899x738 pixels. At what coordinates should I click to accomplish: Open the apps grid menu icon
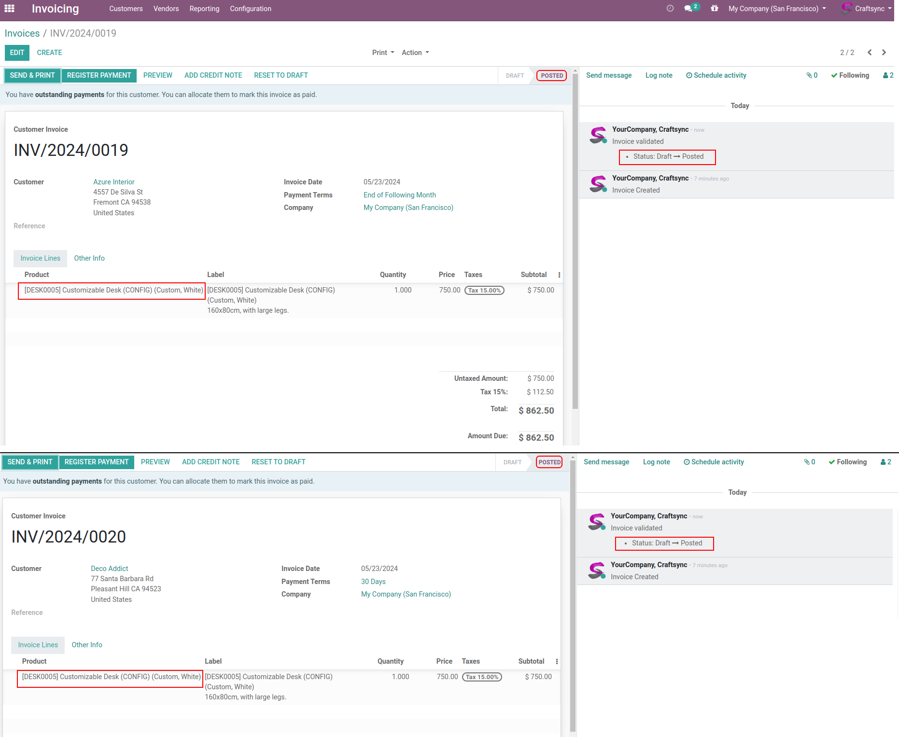tap(9, 9)
